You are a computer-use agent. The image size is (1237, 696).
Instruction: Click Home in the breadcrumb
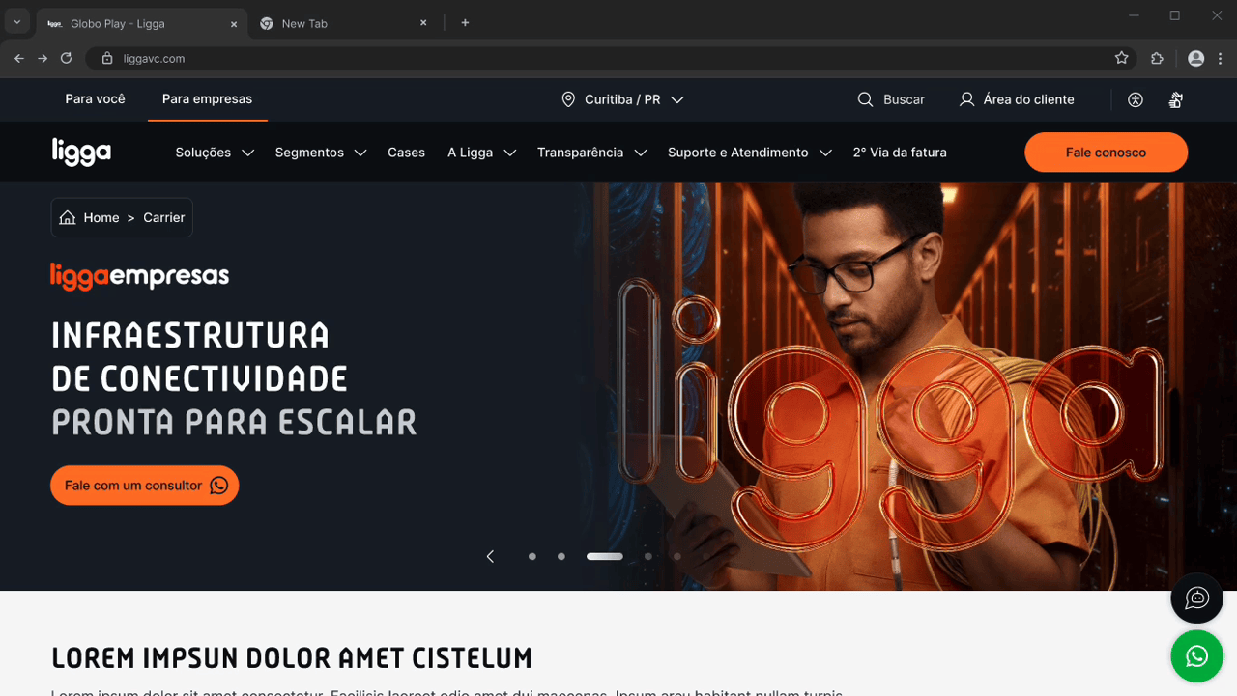pos(101,217)
